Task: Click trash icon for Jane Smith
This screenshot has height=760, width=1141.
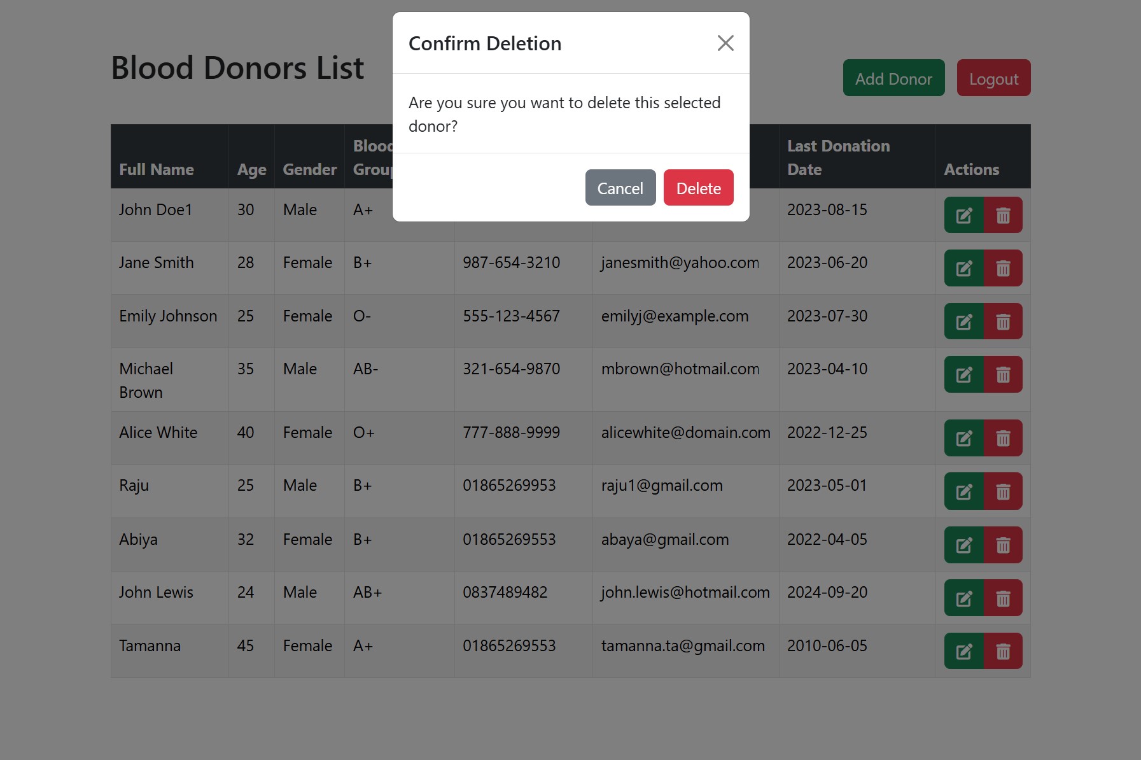Action: (x=1003, y=268)
